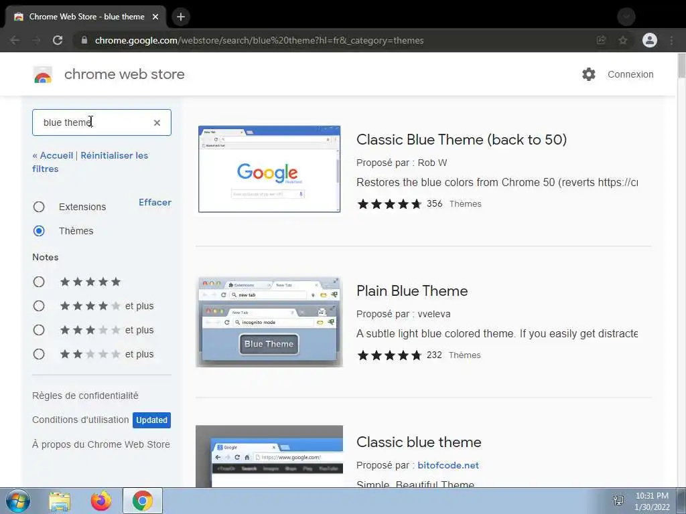Click the browser back arrow
Screen dimensions: 686x514
(15, 40)
